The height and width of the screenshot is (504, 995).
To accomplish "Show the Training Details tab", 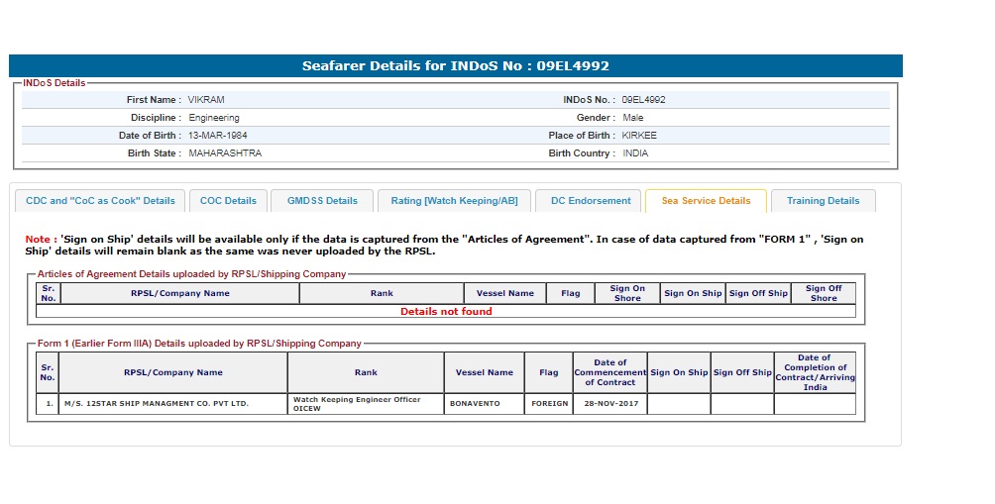I will pyautogui.click(x=823, y=201).
